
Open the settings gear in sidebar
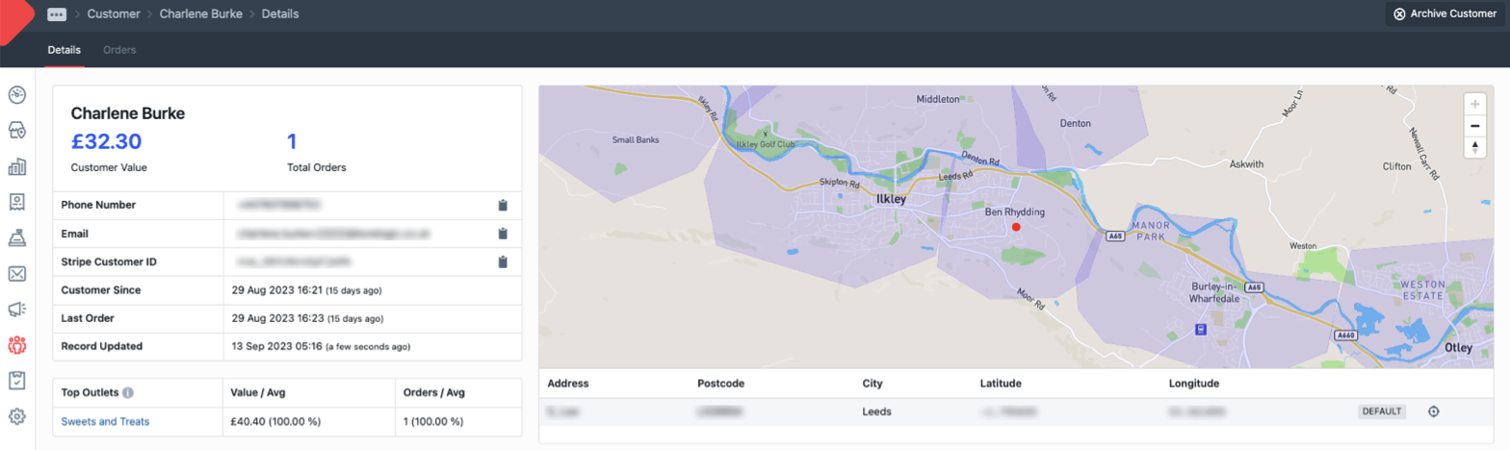[x=17, y=416]
